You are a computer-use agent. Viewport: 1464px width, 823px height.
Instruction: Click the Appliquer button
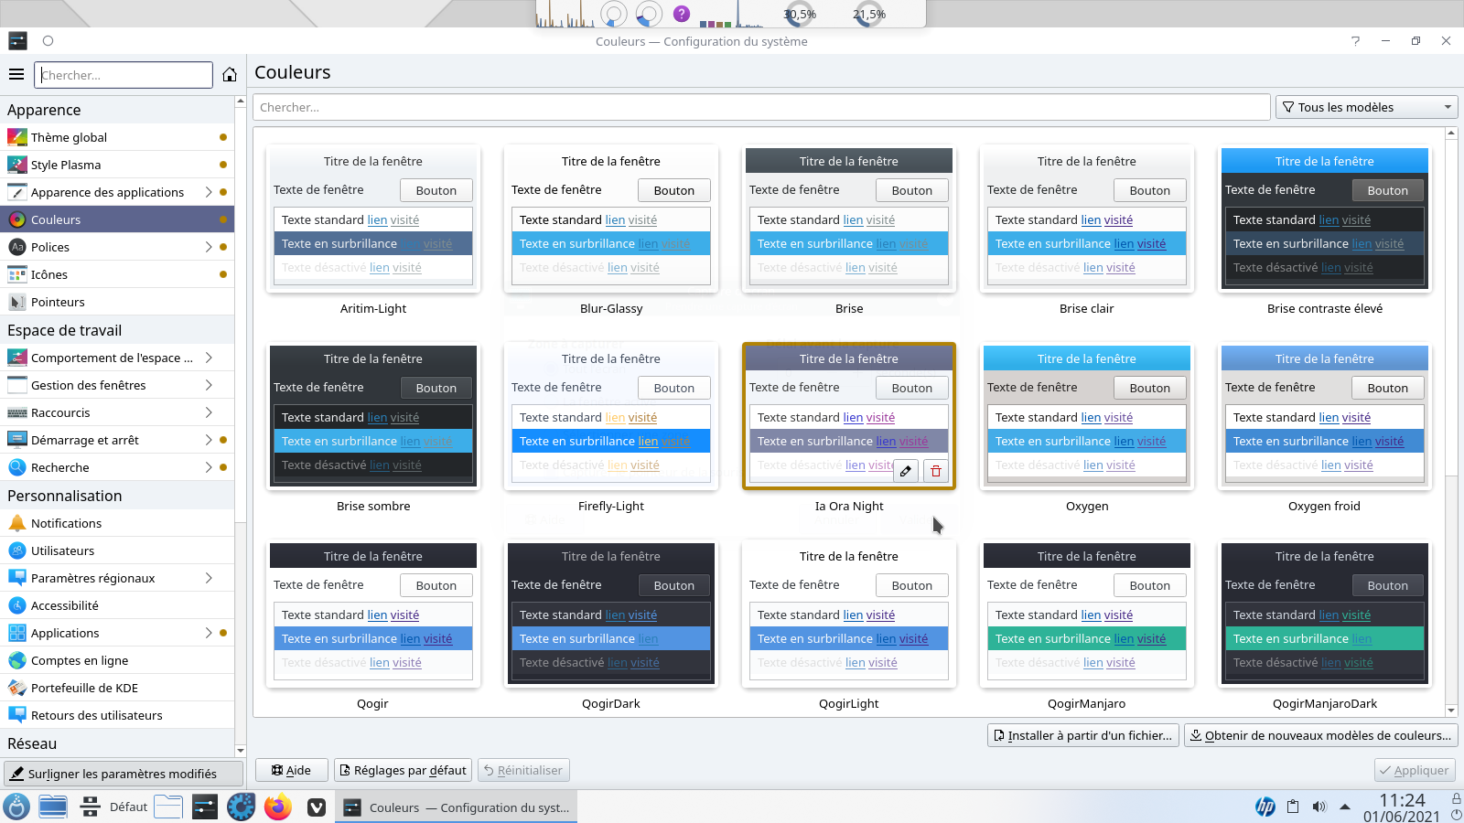coord(1415,770)
